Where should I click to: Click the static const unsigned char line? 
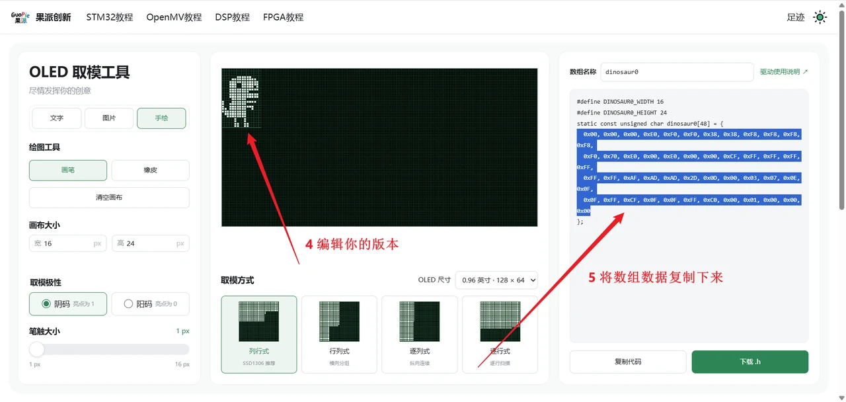pyautogui.click(x=650, y=124)
